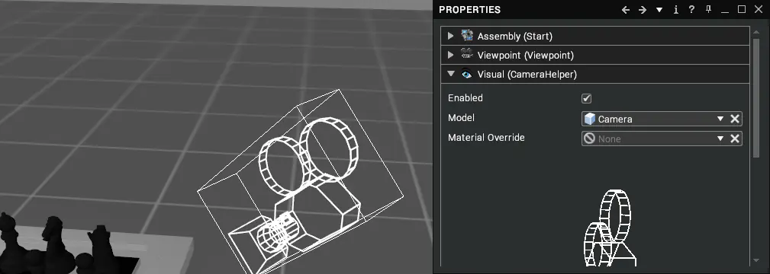Click the Properties panel vertical scrollbar
The height and width of the screenshot is (274, 770).
point(757,98)
